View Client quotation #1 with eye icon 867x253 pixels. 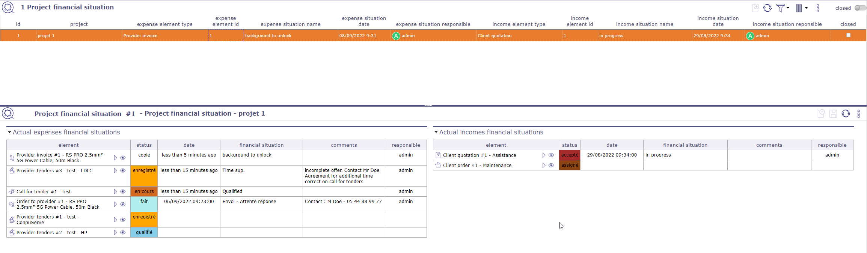pos(551,155)
